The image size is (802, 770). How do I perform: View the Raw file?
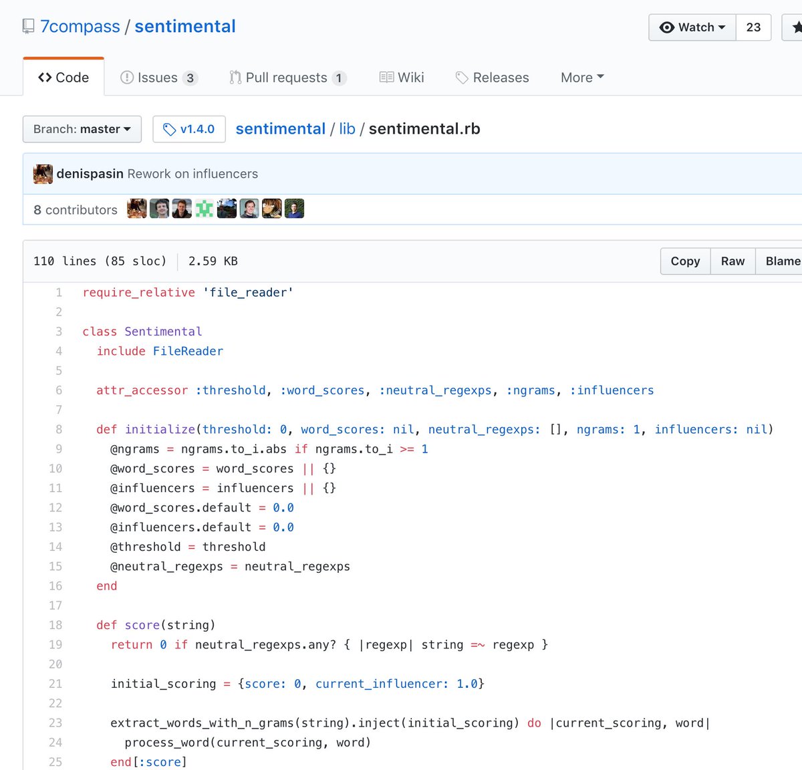tap(732, 261)
